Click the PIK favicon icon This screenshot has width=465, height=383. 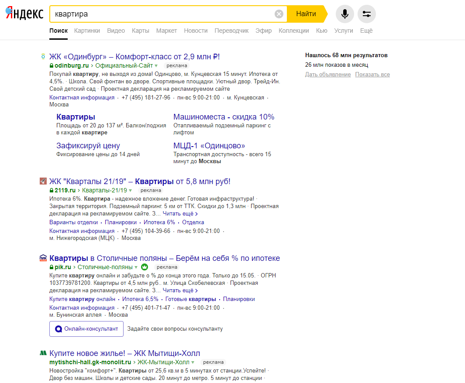[43, 258]
